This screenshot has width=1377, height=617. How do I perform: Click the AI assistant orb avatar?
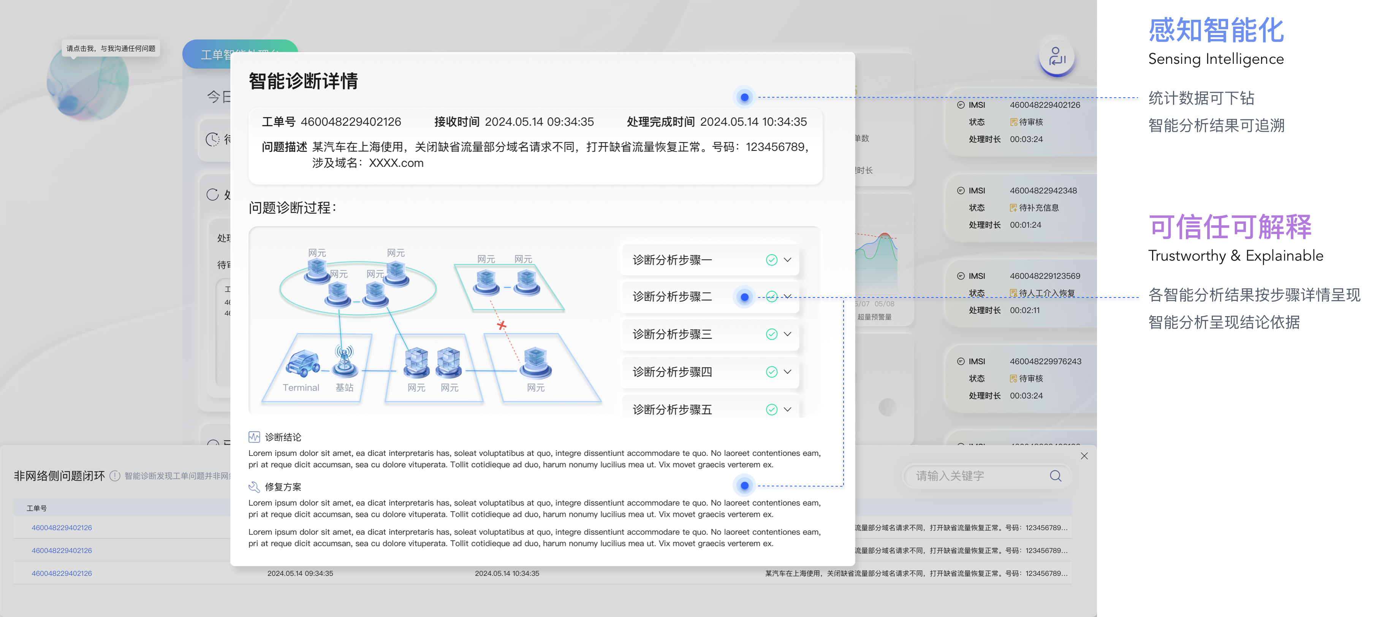click(x=88, y=83)
